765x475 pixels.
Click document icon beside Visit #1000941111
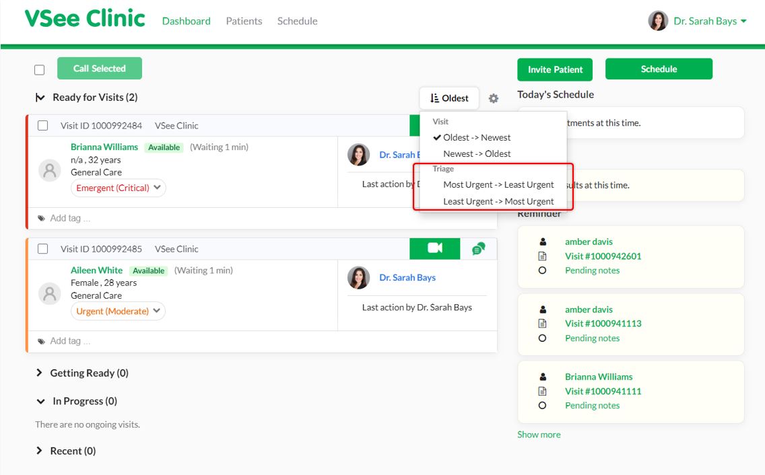(x=543, y=391)
